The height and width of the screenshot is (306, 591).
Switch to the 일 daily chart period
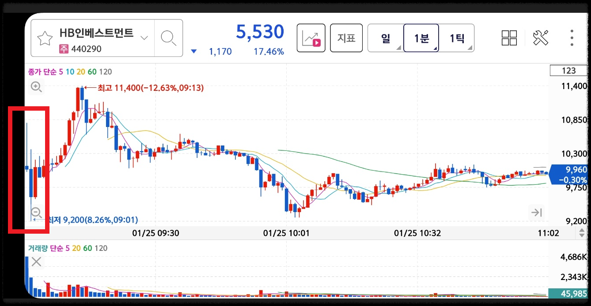click(386, 38)
